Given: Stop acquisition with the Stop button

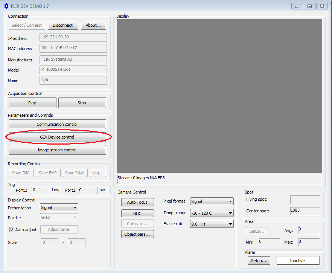Looking at the screenshot, I should (x=82, y=103).
